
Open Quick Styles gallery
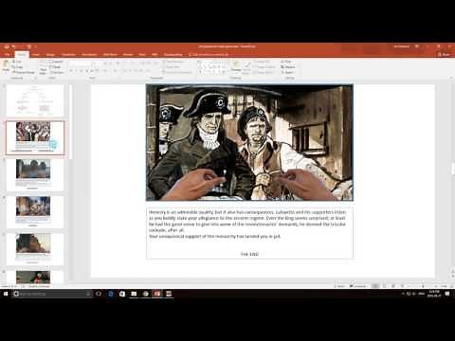tap(246, 67)
